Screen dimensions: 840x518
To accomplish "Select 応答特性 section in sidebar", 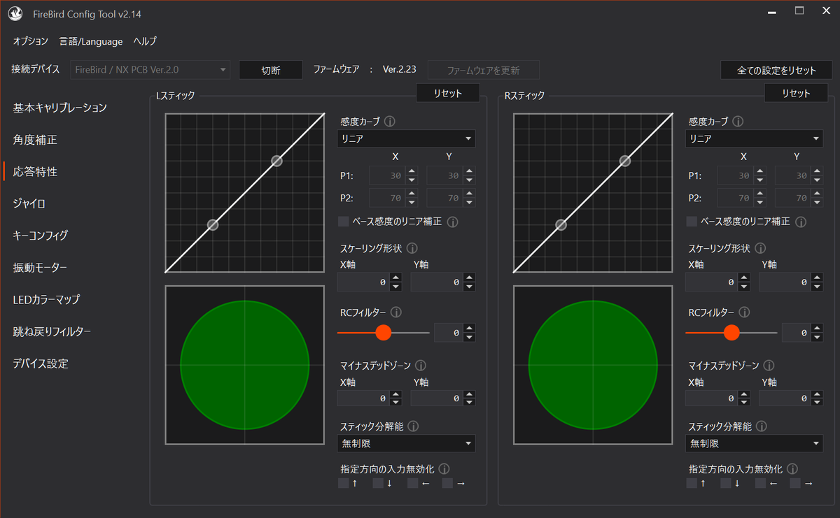I will click(35, 171).
